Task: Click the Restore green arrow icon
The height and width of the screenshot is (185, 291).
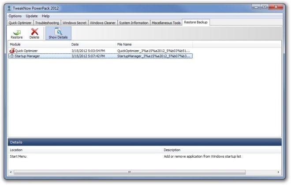Action: coord(17,32)
